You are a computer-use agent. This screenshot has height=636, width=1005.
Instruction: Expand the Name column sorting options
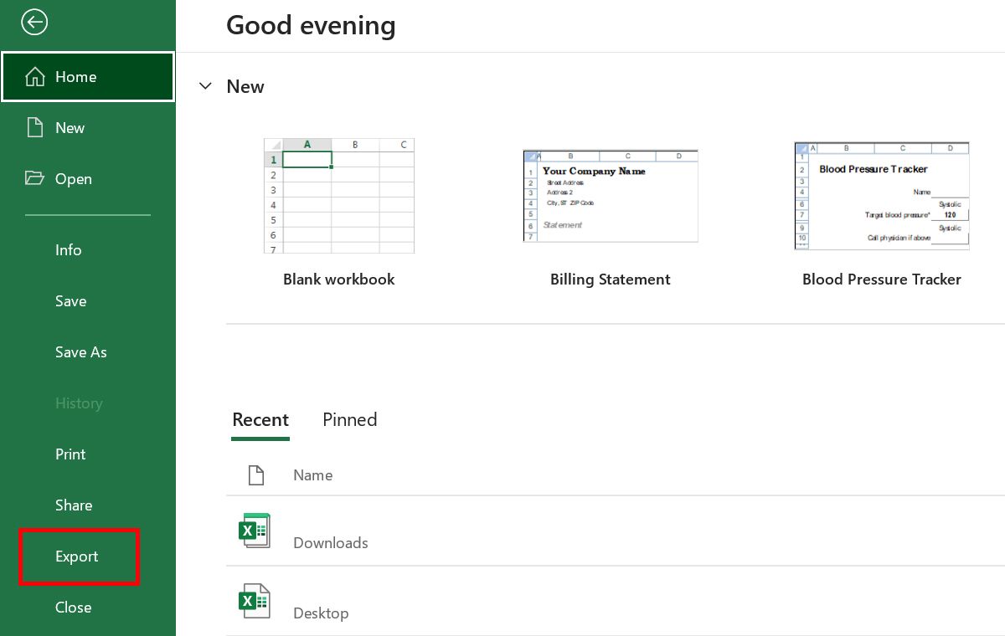[x=312, y=474]
